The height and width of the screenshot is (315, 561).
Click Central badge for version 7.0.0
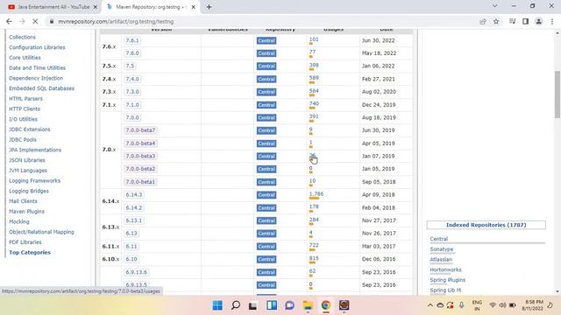[266, 118]
